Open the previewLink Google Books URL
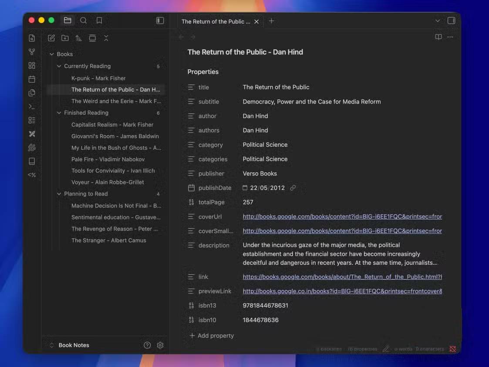Image resolution: width=489 pixels, height=367 pixels. (342, 291)
